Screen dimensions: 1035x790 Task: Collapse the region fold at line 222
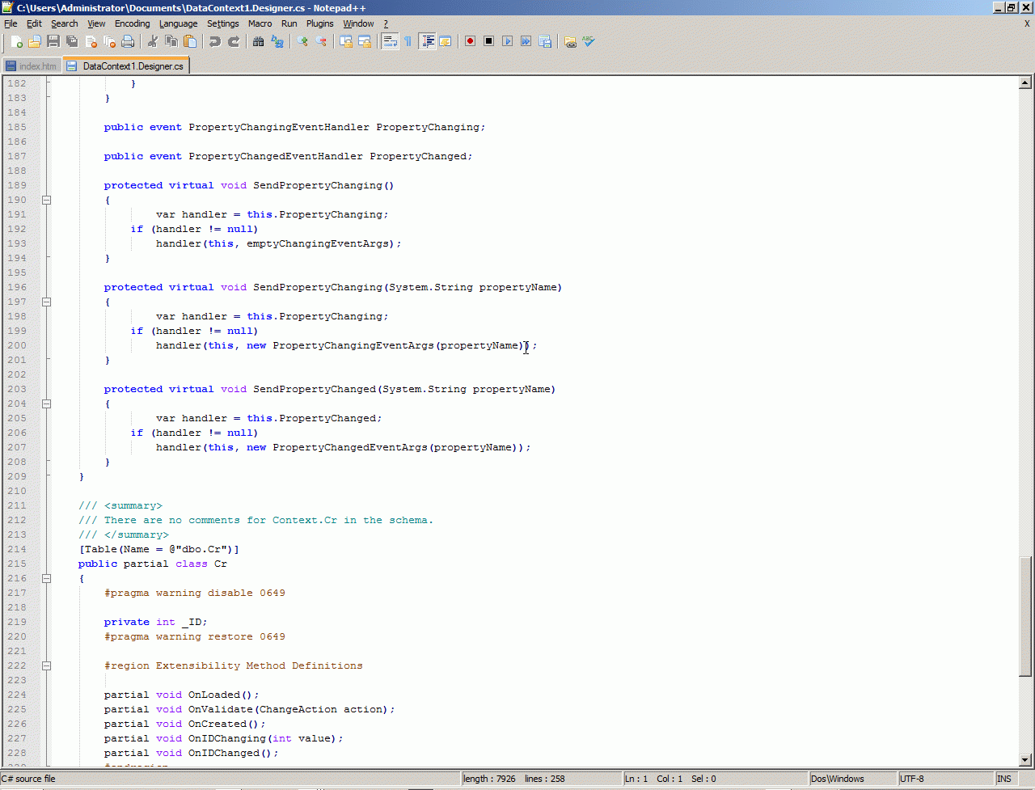pyautogui.click(x=47, y=665)
